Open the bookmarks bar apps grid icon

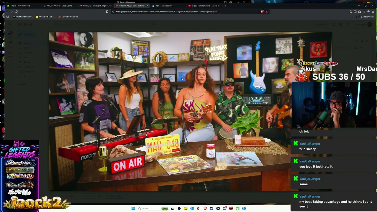(x=8, y=17)
